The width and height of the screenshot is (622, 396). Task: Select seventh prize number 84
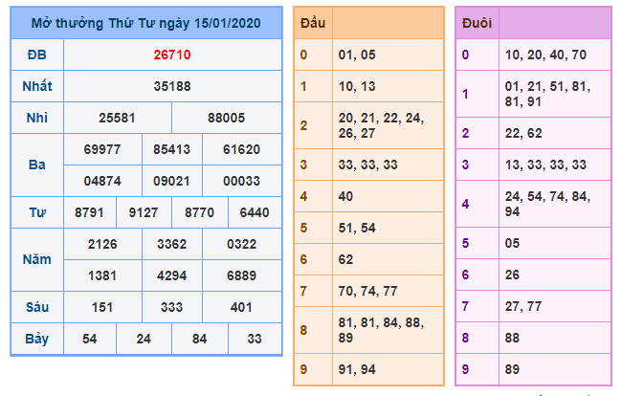click(x=199, y=339)
